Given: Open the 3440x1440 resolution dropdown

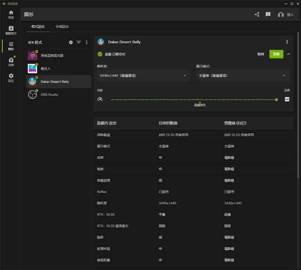Looking at the screenshot, I should [143, 75].
